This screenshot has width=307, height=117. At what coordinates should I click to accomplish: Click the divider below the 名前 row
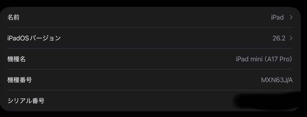(150, 28)
